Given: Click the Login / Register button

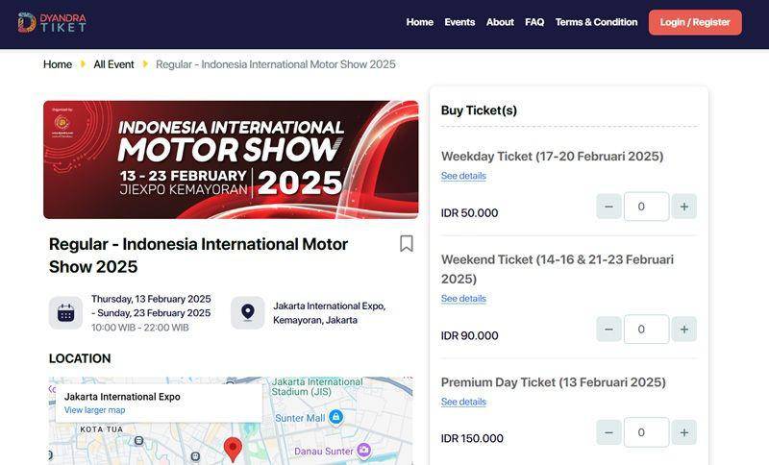Looking at the screenshot, I should click(x=695, y=22).
